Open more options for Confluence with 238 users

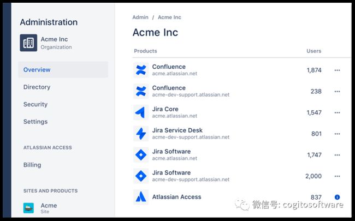[337, 92]
